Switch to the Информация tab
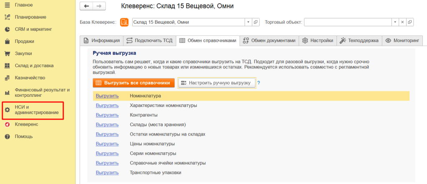The height and width of the screenshot is (184, 427). coord(102,40)
